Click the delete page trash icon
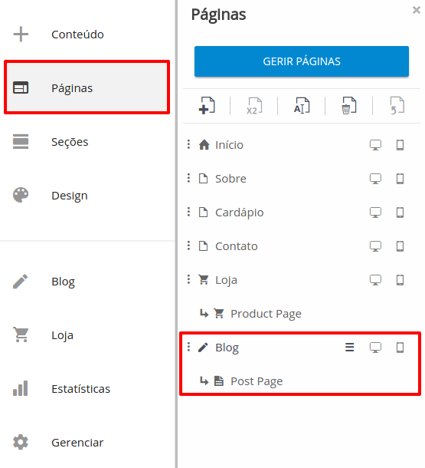Screen dimensions: 425x468 pyautogui.click(x=348, y=106)
